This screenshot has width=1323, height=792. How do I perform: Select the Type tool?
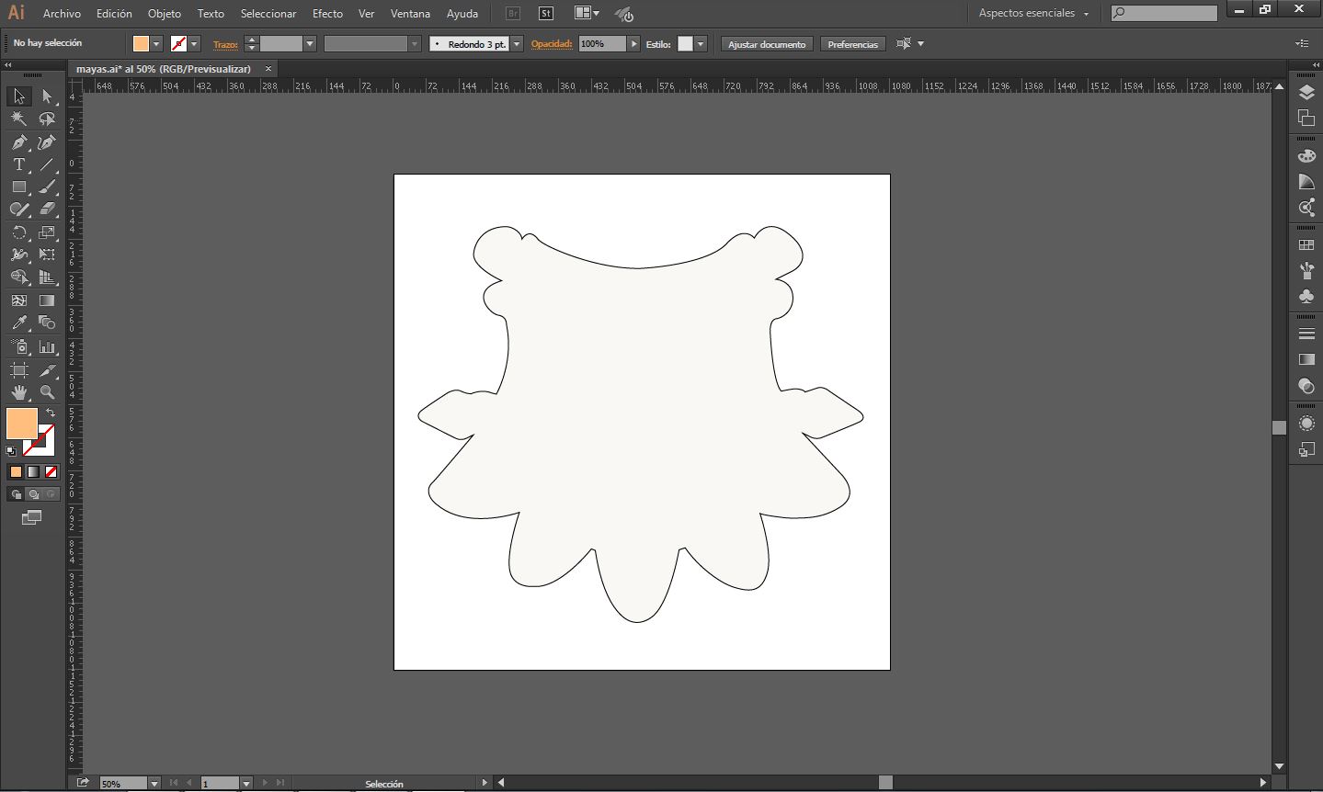click(x=18, y=164)
